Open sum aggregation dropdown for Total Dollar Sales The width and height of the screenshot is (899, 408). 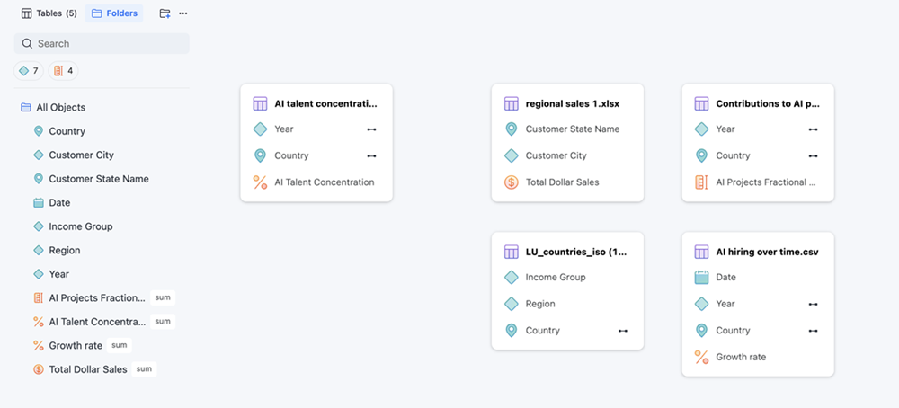(144, 369)
